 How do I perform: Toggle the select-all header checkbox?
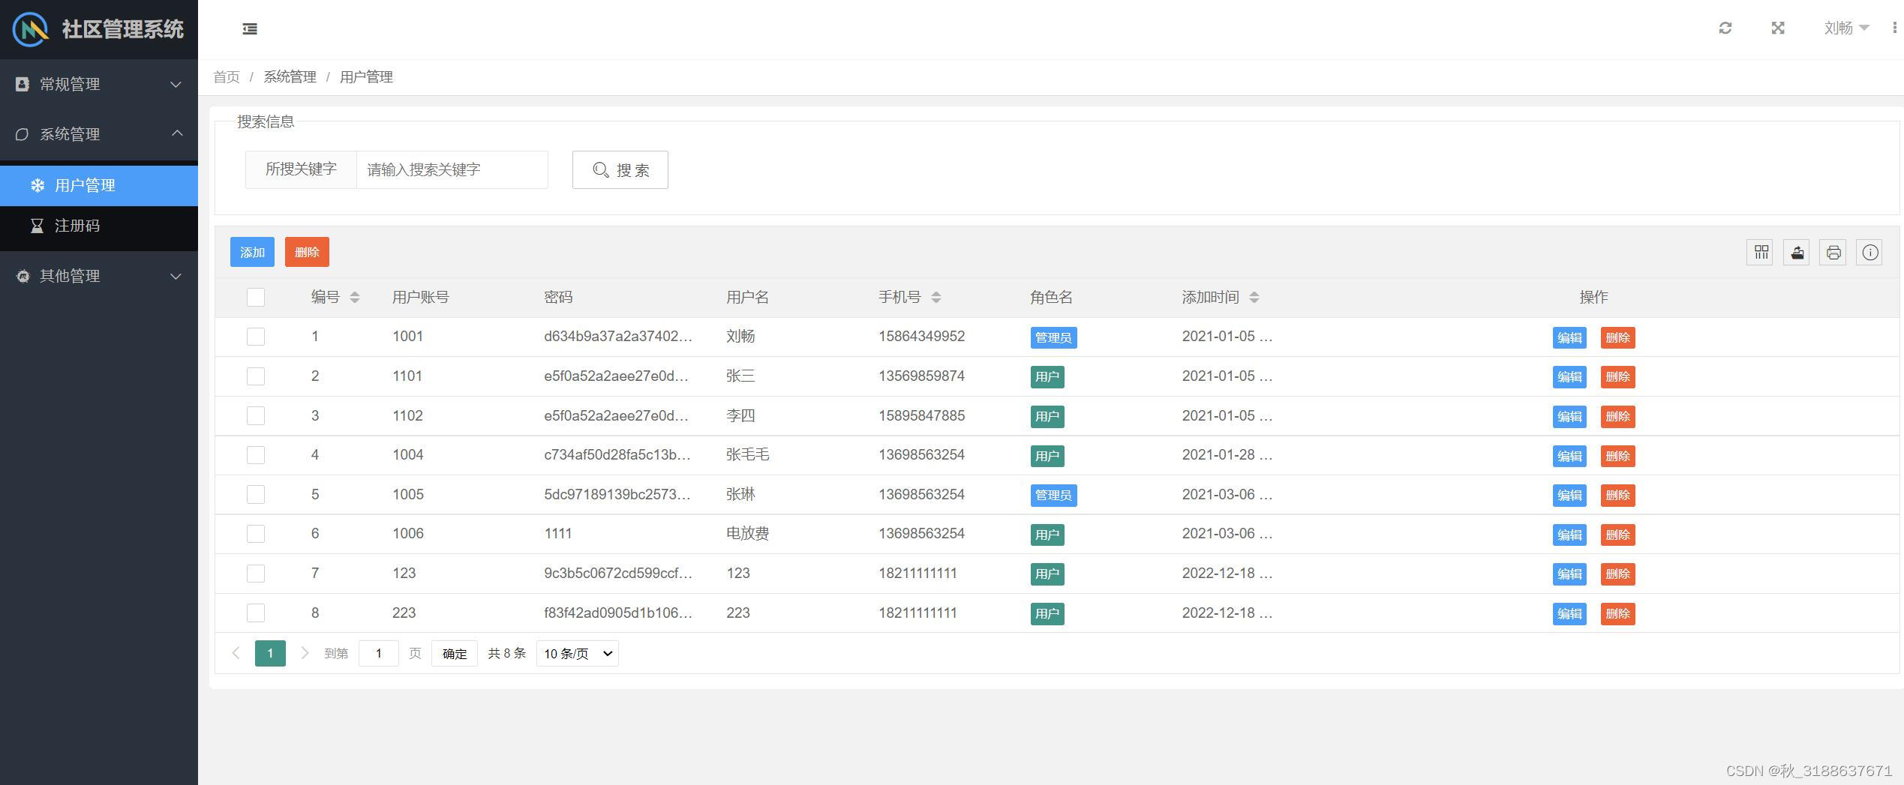coord(256,298)
